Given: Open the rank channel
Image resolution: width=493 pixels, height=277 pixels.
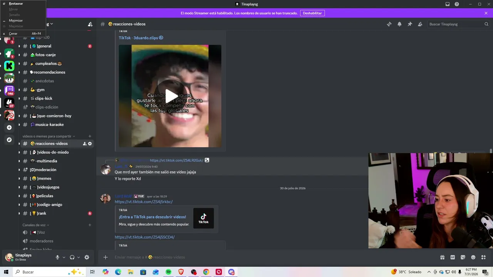Looking at the screenshot, I should click(56, 214).
